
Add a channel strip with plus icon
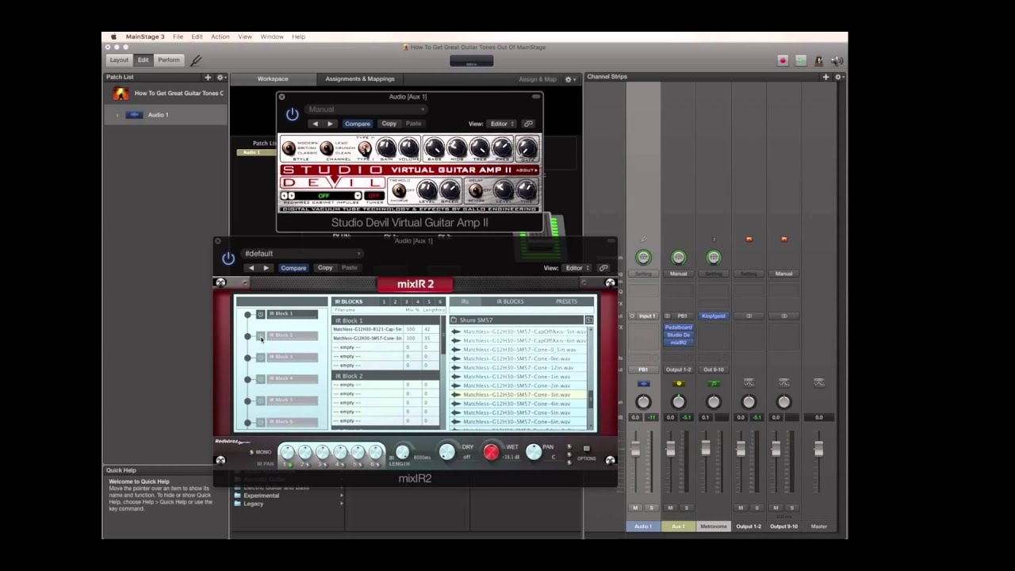point(825,77)
